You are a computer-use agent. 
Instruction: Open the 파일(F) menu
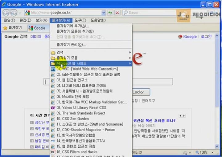tap(9, 21)
